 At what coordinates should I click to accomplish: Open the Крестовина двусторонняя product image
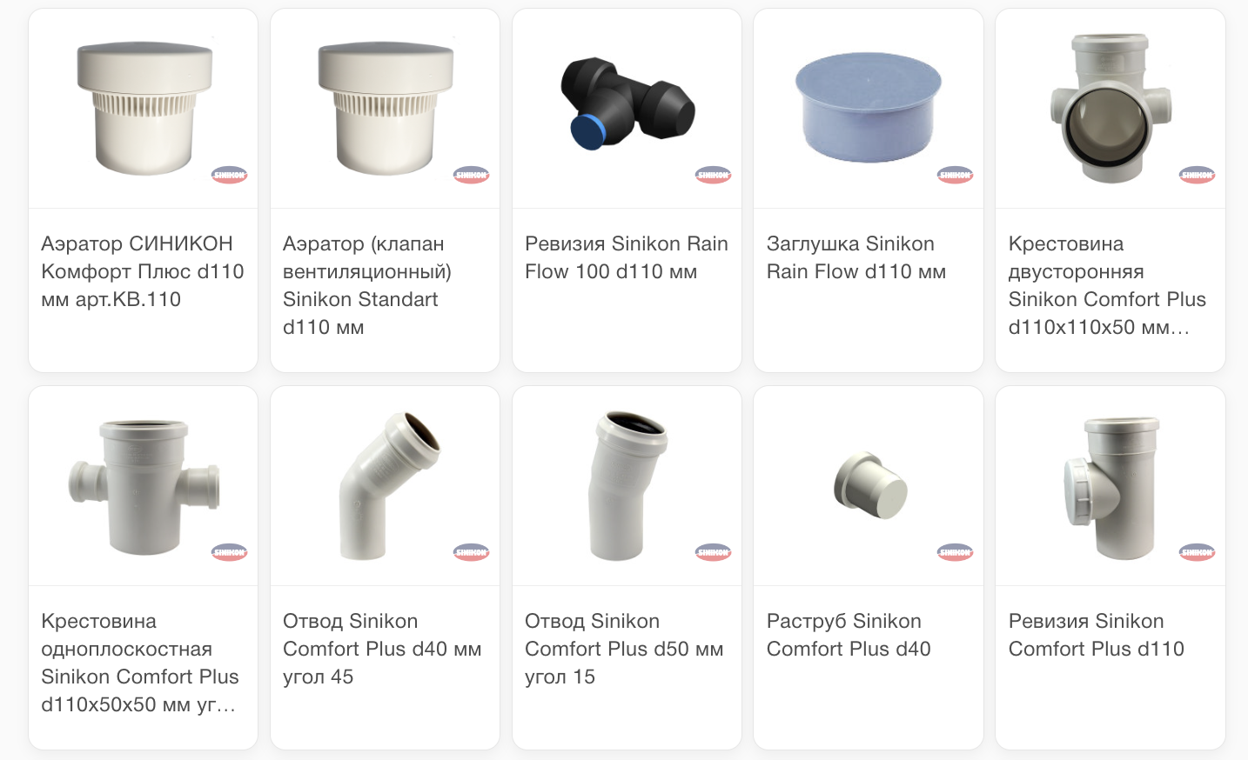(x=1110, y=109)
